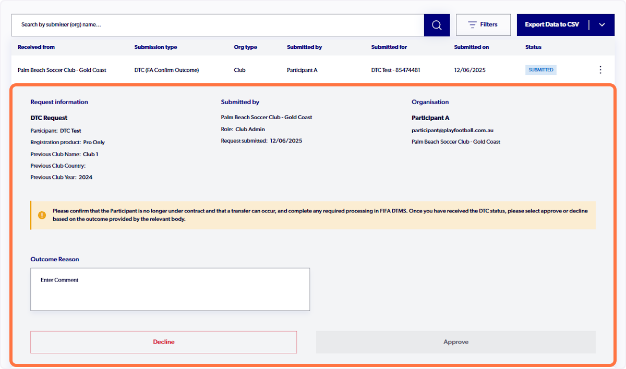Click the Club org type cell
This screenshot has width=626, height=369.
[239, 70]
